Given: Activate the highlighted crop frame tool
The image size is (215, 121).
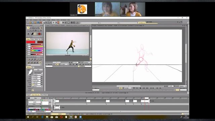Looking at the screenshot, I should pyautogui.click(x=35, y=34).
